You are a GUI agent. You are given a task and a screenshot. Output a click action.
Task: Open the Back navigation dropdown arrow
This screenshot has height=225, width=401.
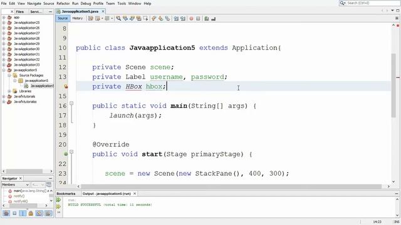click(102, 18)
